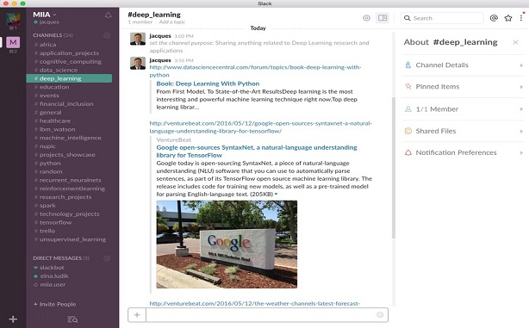Screen dimensions: 529x328
Task: Switch to the M team workspace icon
Action: point(13,42)
